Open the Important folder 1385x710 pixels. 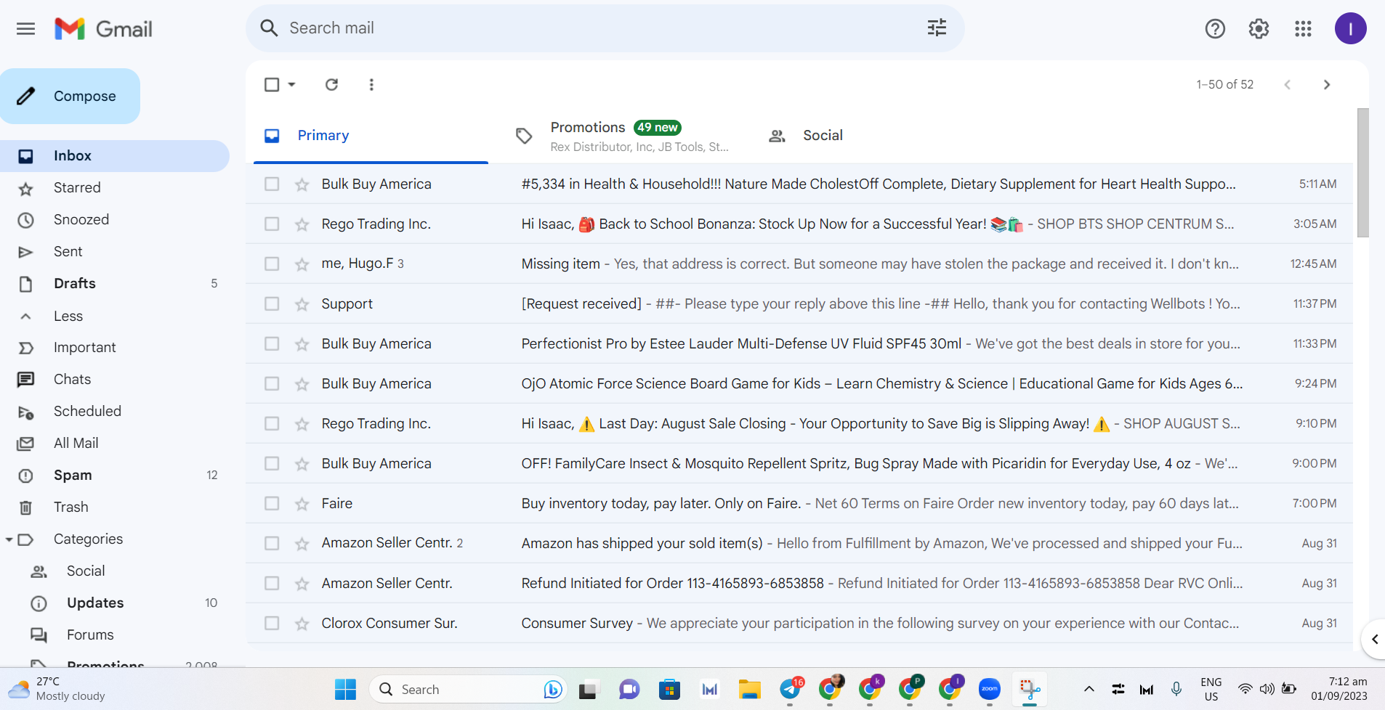point(115,348)
